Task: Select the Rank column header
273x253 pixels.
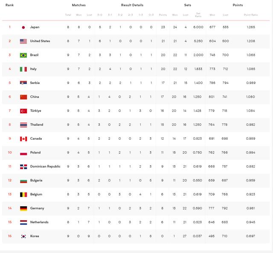Action: tap(9, 5)
